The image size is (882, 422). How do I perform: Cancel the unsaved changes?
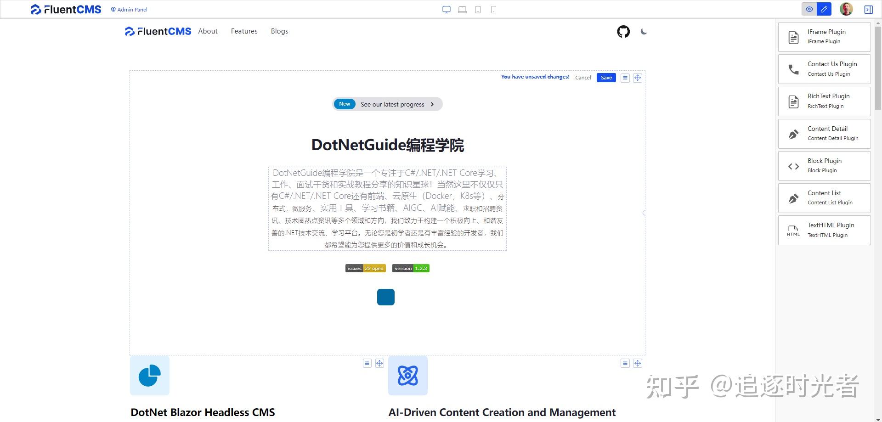pos(582,77)
